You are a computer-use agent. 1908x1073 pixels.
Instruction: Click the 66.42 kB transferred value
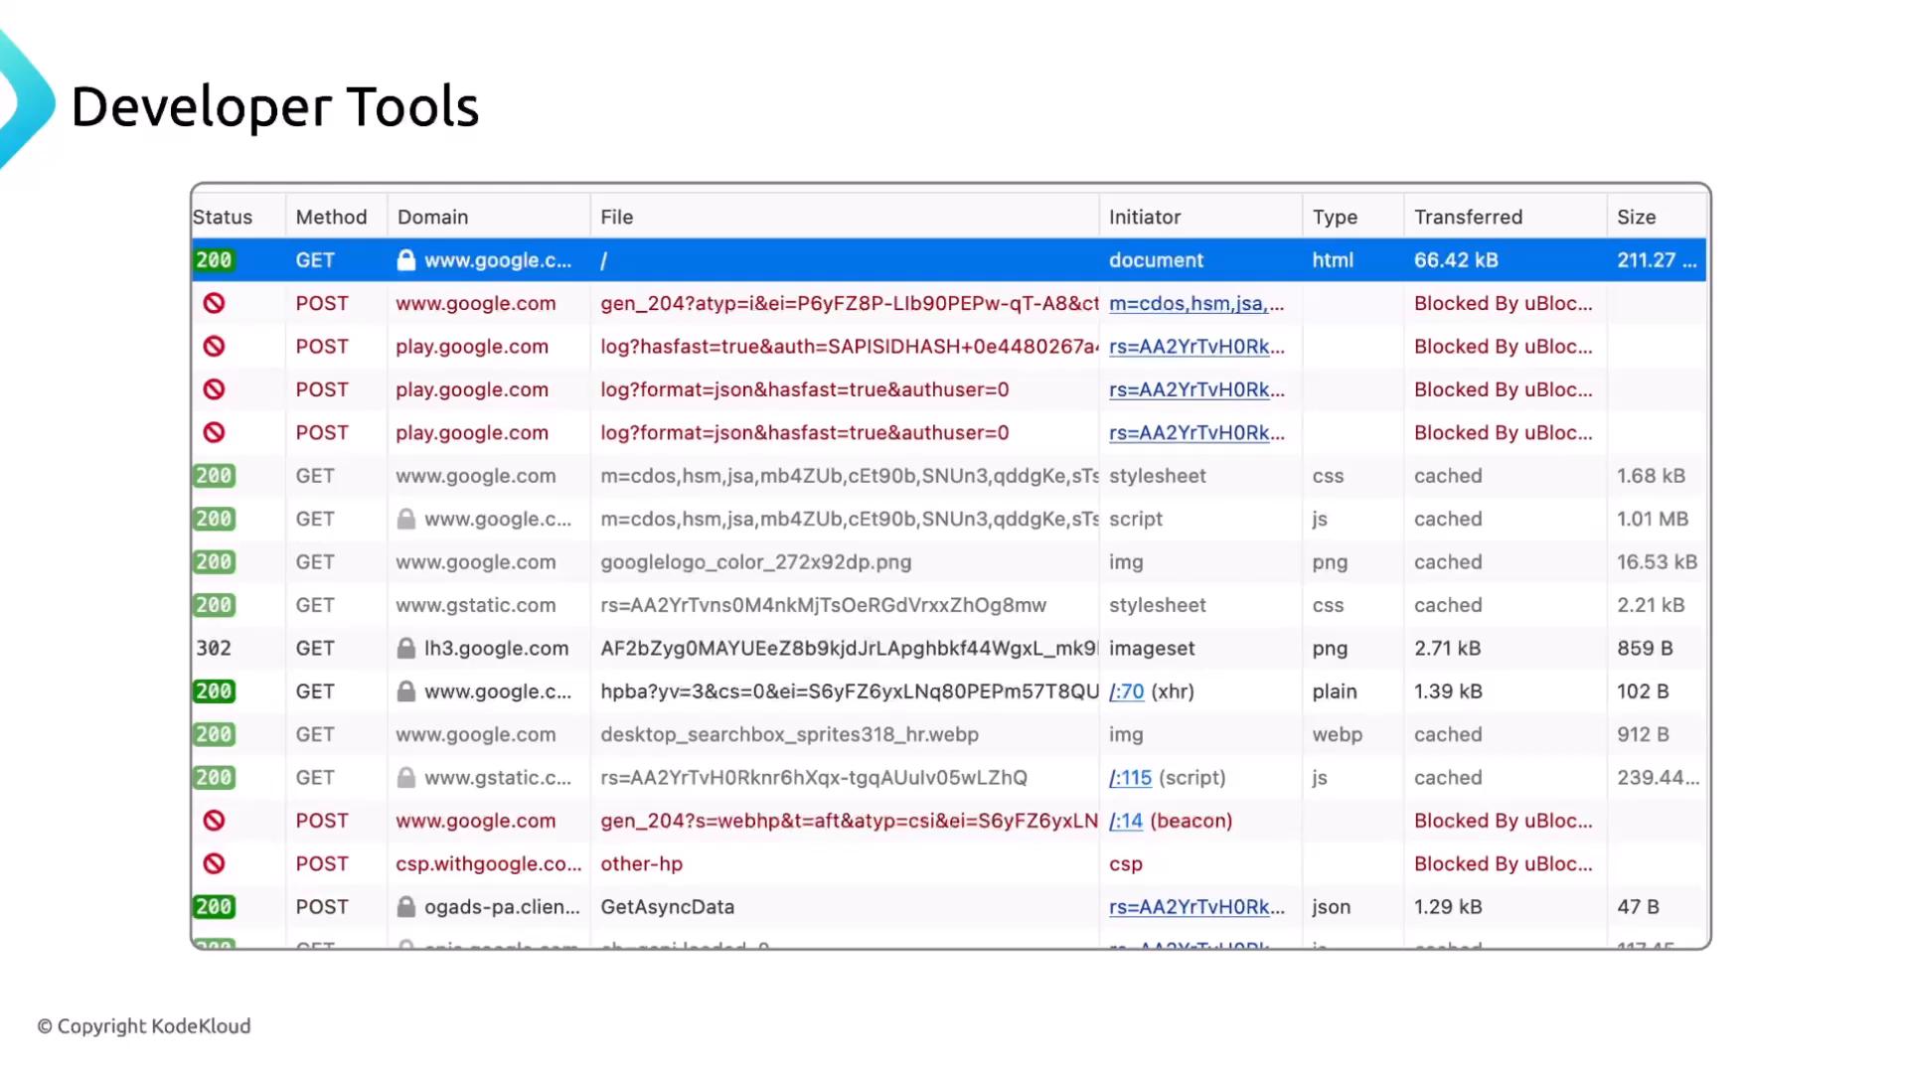[x=1456, y=259]
